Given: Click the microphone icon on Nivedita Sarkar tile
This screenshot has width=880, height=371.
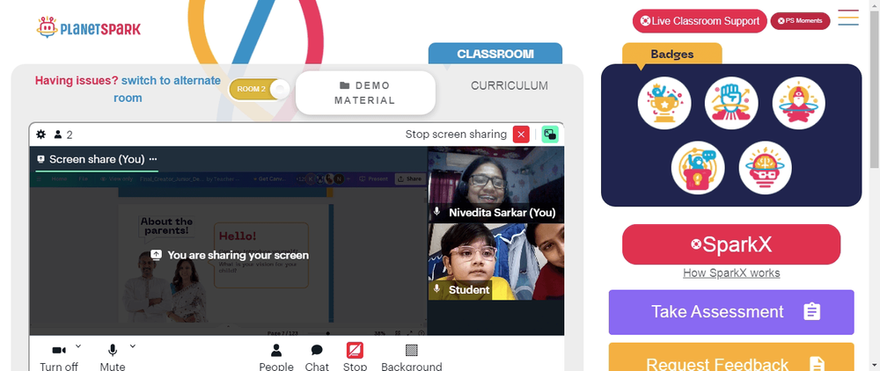Looking at the screenshot, I should (x=436, y=213).
